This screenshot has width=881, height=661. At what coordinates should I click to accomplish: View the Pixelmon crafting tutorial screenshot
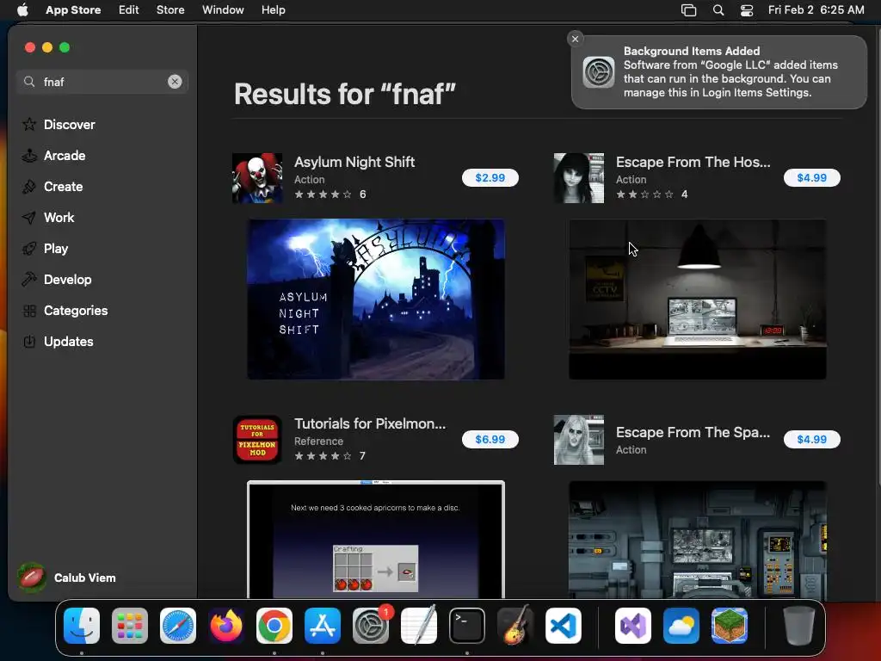pyautogui.click(x=376, y=540)
